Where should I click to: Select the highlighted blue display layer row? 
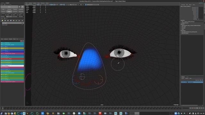coord(192,82)
